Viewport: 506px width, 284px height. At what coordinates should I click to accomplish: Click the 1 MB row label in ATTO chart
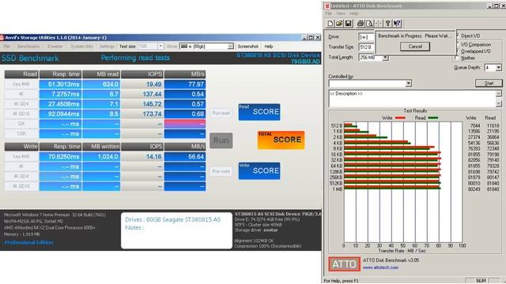pos(338,189)
